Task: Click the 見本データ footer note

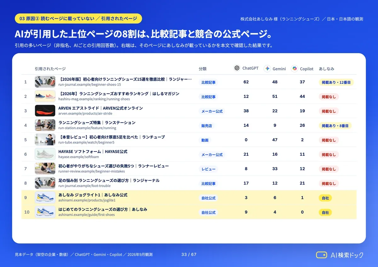Action: pyautogui.click(x=83, y=255)
